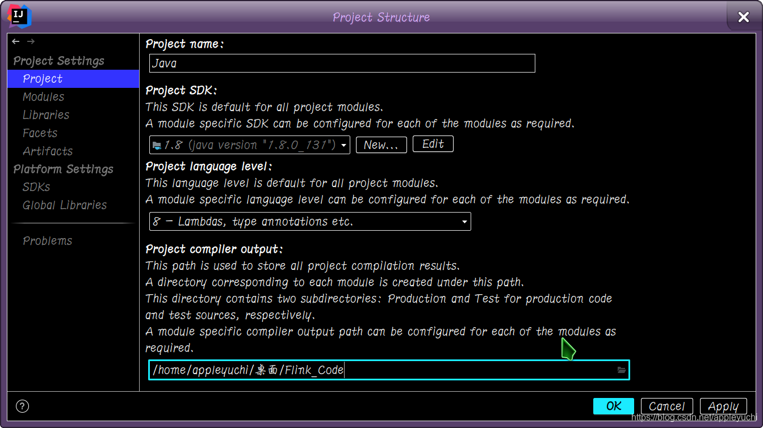Open the Project SDK dropdown

coord(343,145)
